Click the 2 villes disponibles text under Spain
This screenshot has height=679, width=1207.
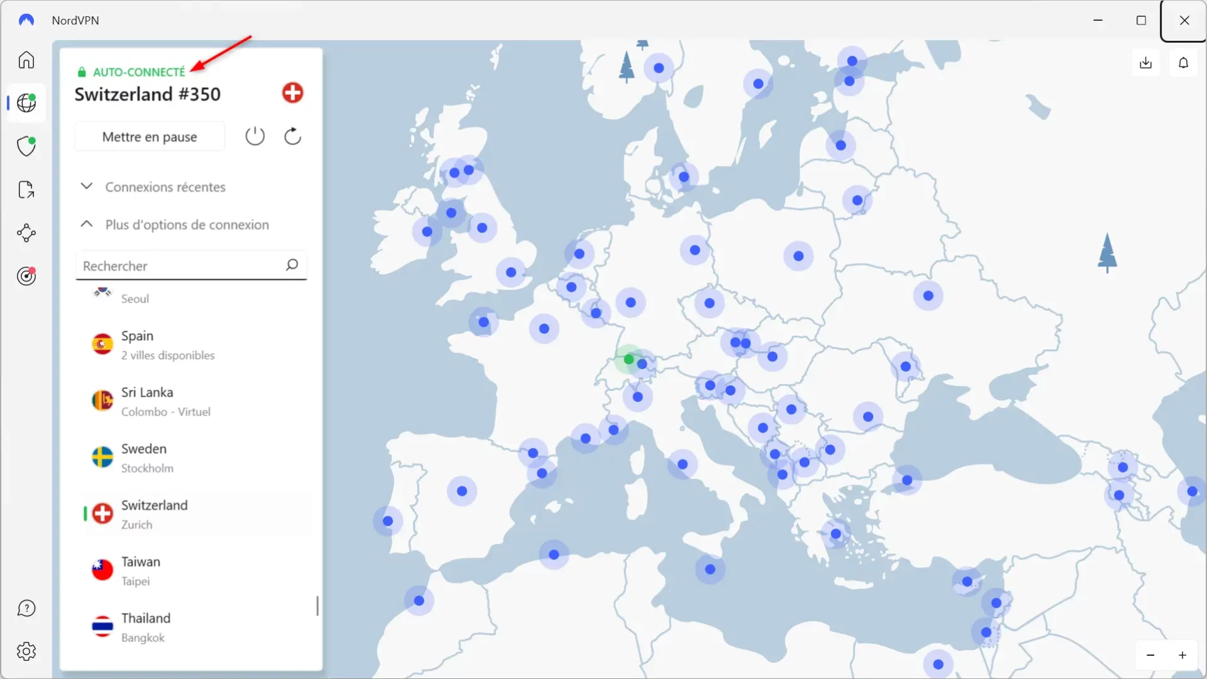coord(168,355)
